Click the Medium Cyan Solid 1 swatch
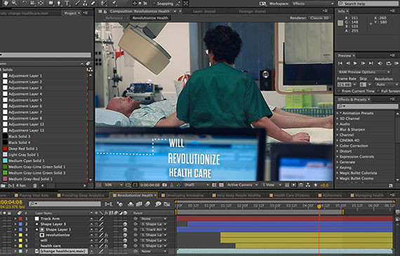The height and width of the screenshot is (256, 400). click(x=5, y=161)
